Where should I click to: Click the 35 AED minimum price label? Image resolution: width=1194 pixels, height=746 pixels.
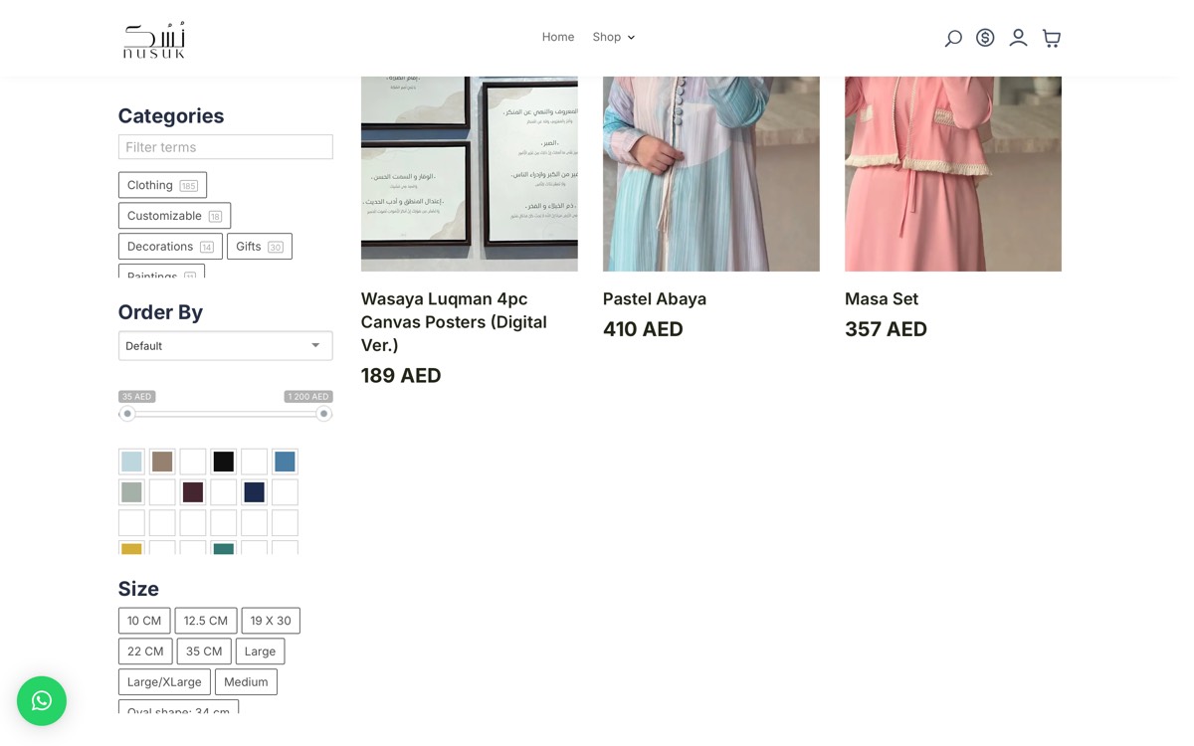(x=137, y=397)
